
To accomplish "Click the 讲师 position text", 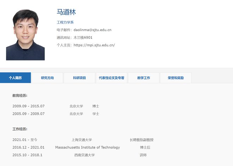I will (x=143, y=155).
